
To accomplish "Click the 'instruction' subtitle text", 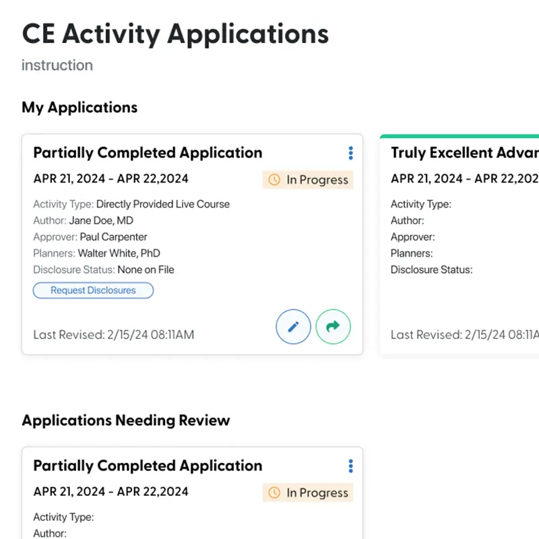I will pos(57,65).
